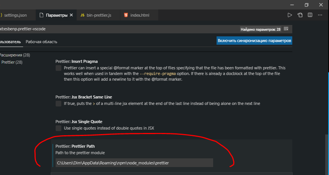Click the Prettier: Jsx Single Quote heading

pyautogui.click(x=79, y=122)
